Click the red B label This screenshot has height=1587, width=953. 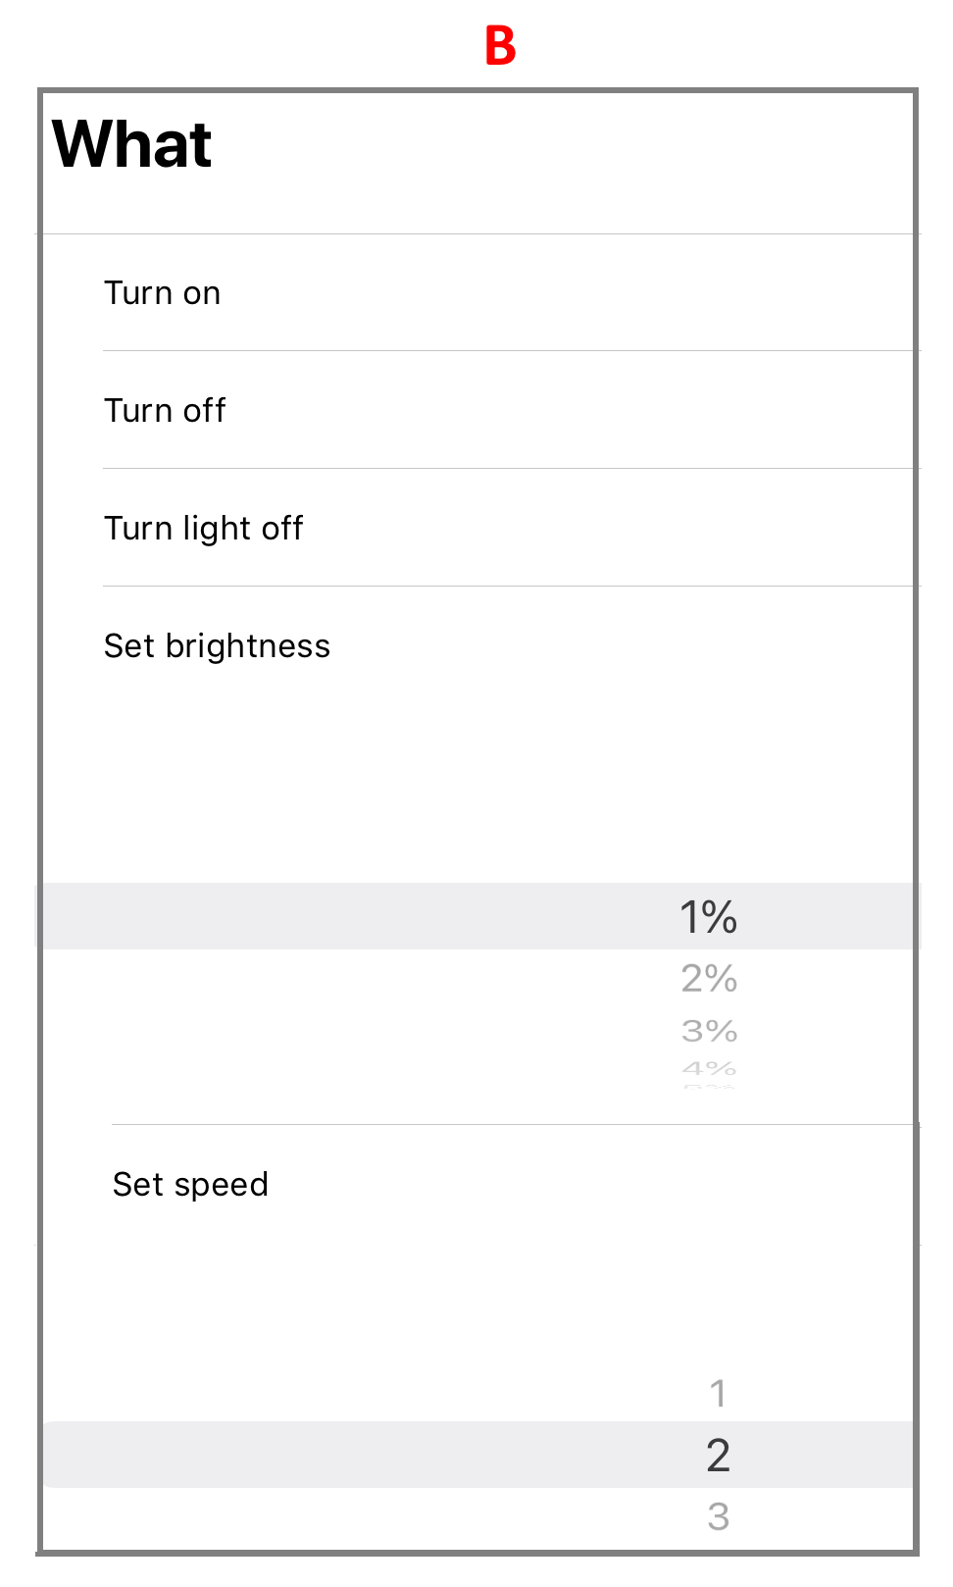tap(500, 45)
